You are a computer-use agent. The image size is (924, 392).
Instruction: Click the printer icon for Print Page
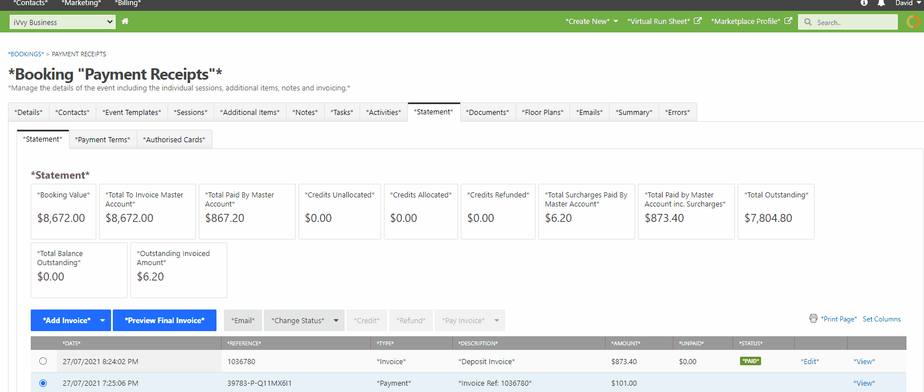coord(813,319)
